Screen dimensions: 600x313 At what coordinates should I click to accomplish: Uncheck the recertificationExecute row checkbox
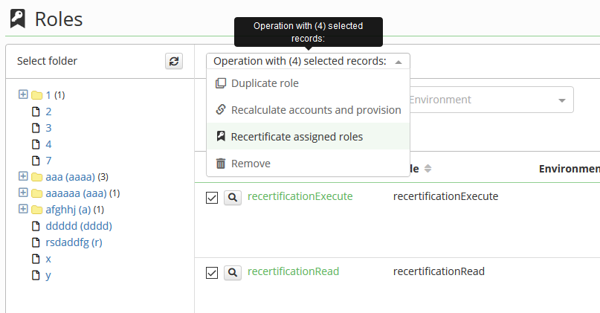click(212, 198)
